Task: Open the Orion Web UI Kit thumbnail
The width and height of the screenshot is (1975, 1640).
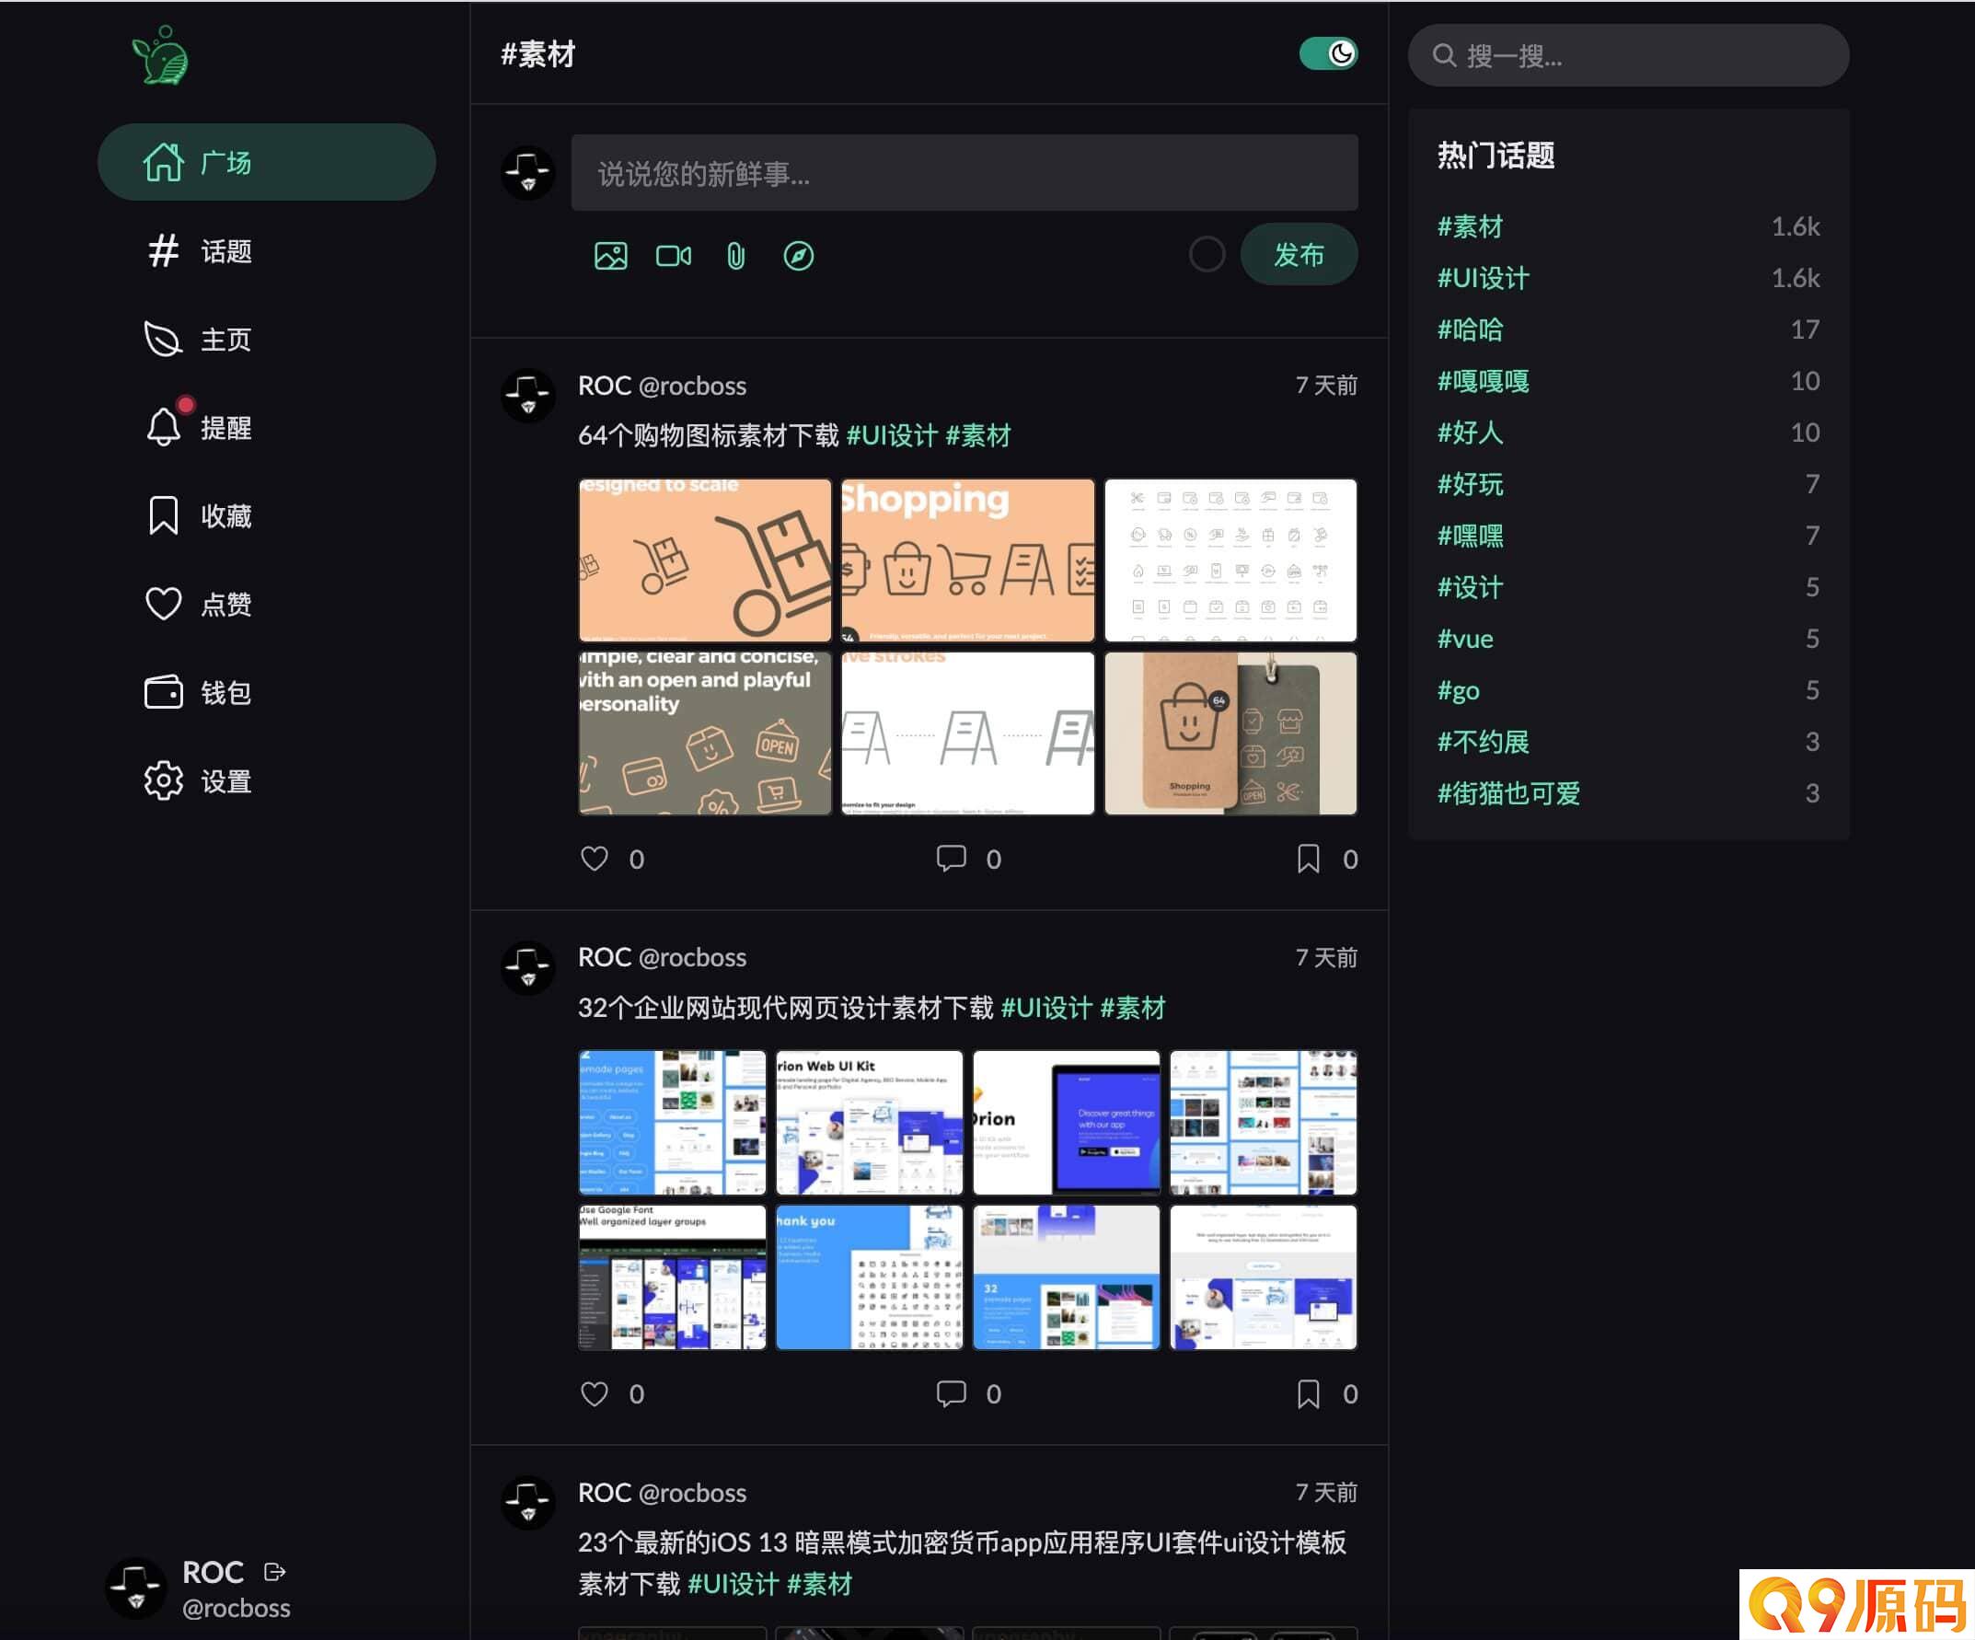Action: [x=869, y=1123]
